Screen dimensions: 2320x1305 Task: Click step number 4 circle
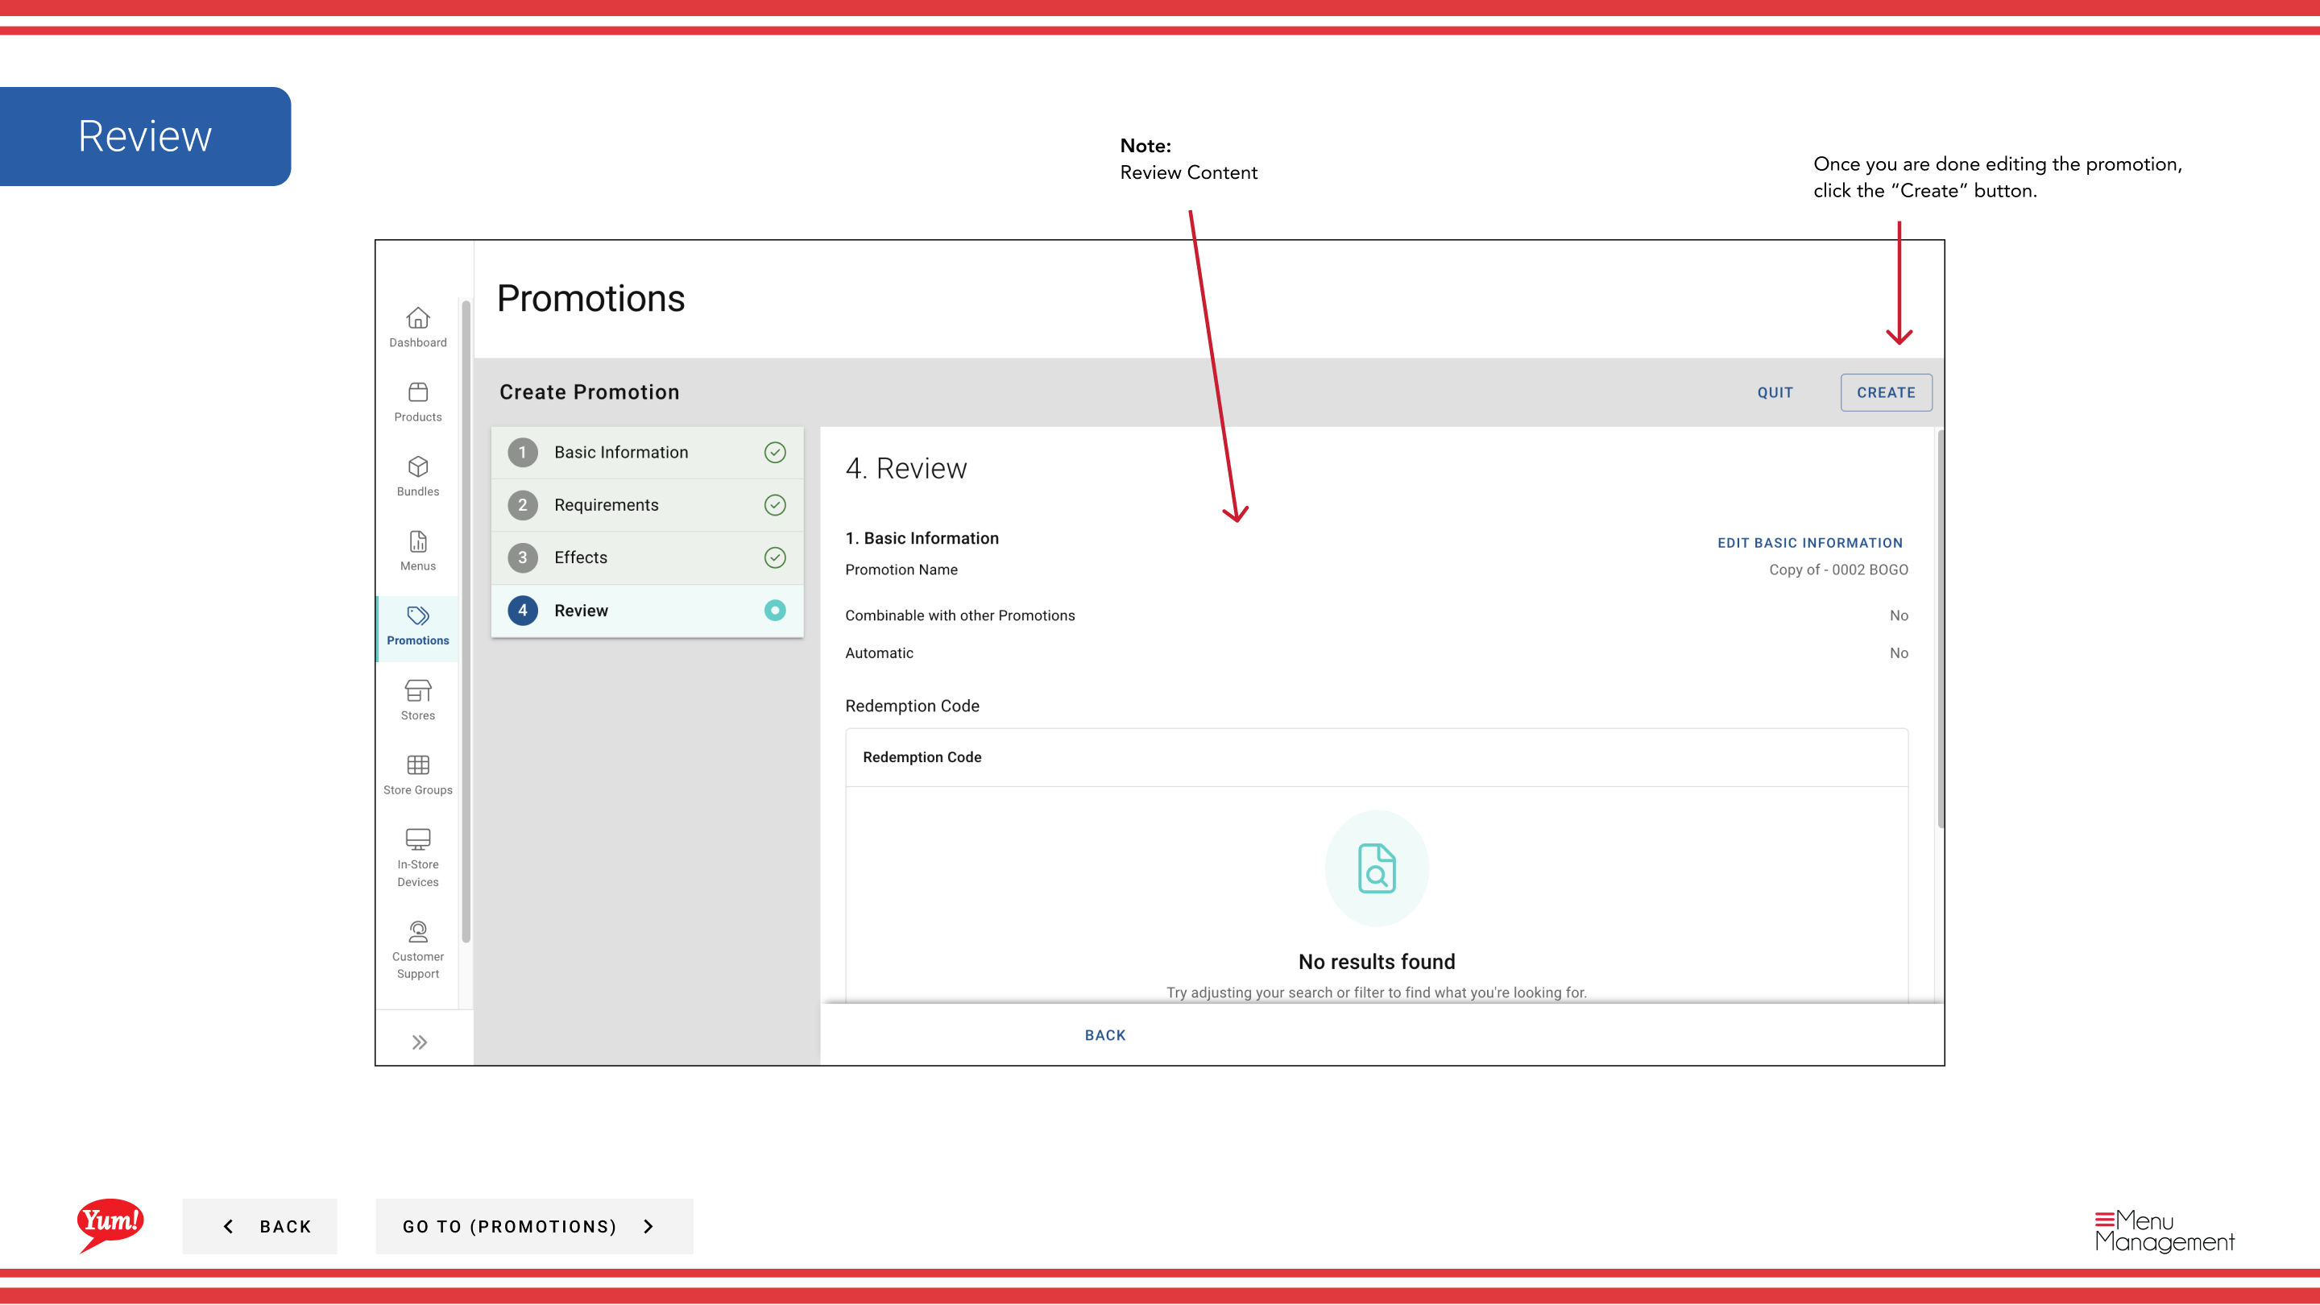click(522, 610)
